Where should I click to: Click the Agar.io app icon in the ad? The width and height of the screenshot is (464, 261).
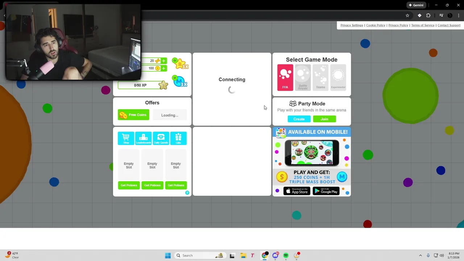pos(281,133)
